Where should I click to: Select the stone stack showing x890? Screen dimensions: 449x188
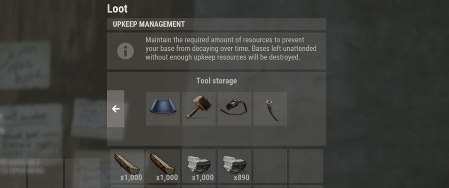(x=234, y=166)
